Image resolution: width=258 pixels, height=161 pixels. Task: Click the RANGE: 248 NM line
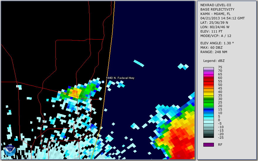pyautogui.click(x=214, y=52)
